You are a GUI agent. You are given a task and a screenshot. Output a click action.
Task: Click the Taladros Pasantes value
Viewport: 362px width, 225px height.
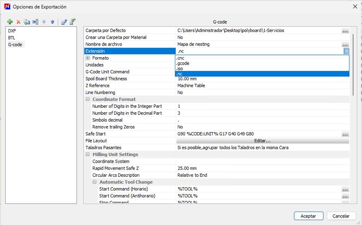(x=233, y=148)
